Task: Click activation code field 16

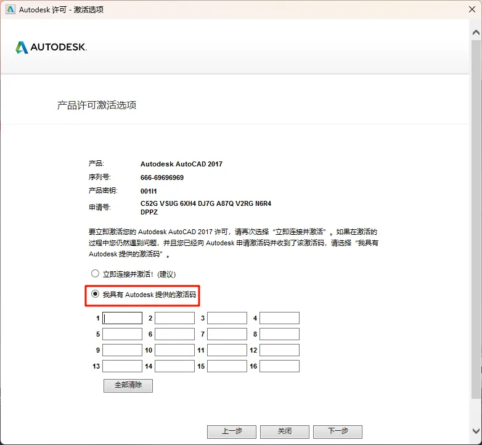Action: pos(279,366)
